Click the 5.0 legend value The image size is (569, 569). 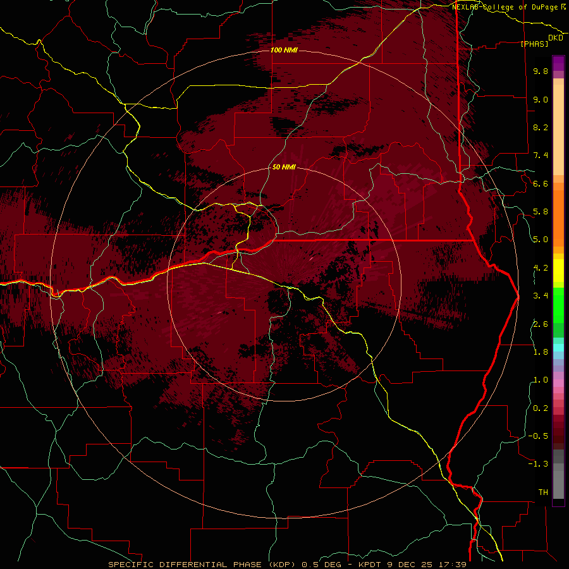[541, 240]
